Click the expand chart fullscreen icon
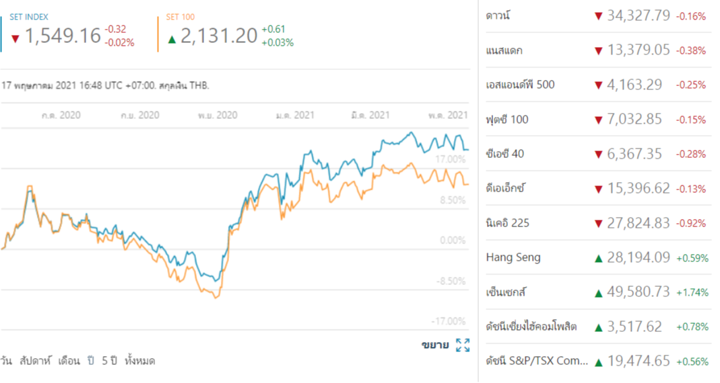Viewport: 720px width, 383px height. [x=463, y=345]
